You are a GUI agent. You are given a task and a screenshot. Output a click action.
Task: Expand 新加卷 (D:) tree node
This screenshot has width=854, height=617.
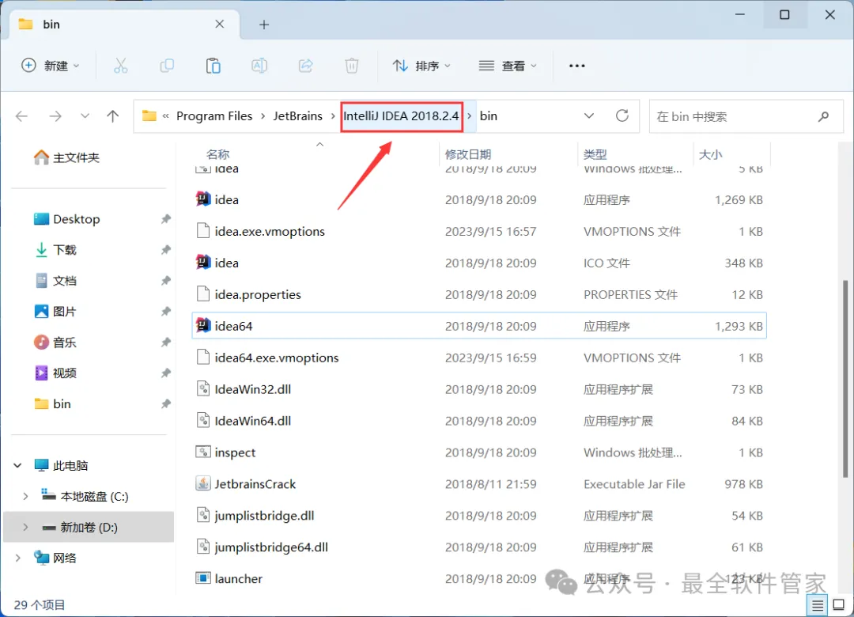[x=25, y=527]
